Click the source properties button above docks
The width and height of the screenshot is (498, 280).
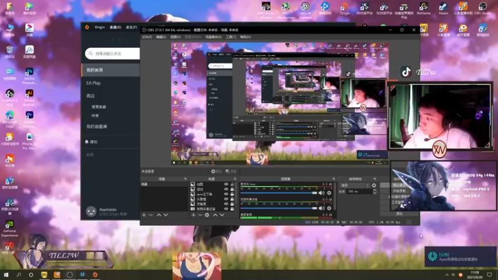[x=217, y=172]
